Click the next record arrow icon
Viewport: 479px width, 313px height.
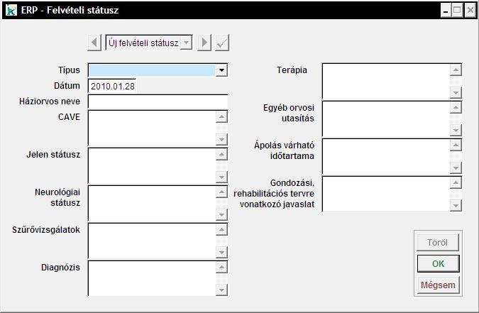(x=205, y=43)
